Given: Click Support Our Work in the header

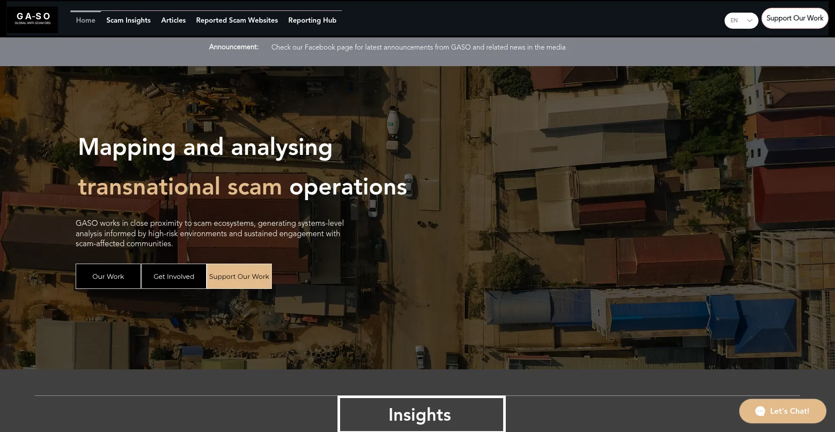Looking at the screenshot, I should (795, 18).
